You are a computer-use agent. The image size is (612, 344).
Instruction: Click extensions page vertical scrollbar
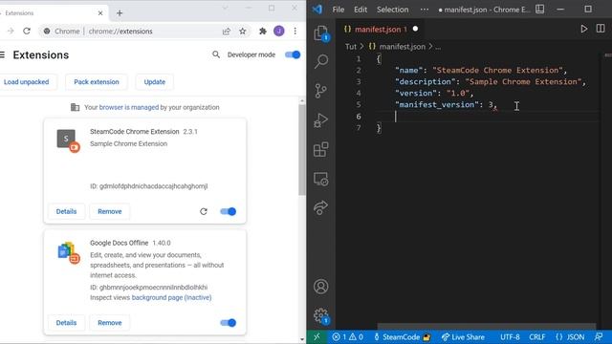[302, 150]
